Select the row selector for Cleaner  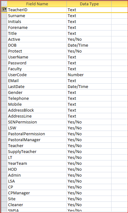[4, 205]
